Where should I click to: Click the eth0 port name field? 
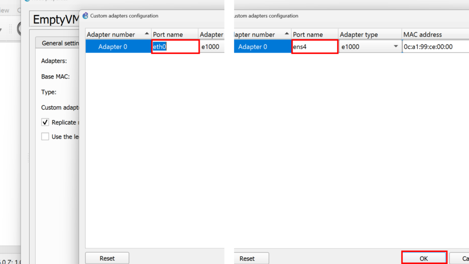[x=175, y=47]
